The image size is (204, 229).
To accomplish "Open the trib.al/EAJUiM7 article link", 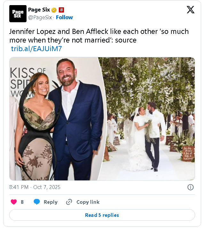I will tap(36, 49).
